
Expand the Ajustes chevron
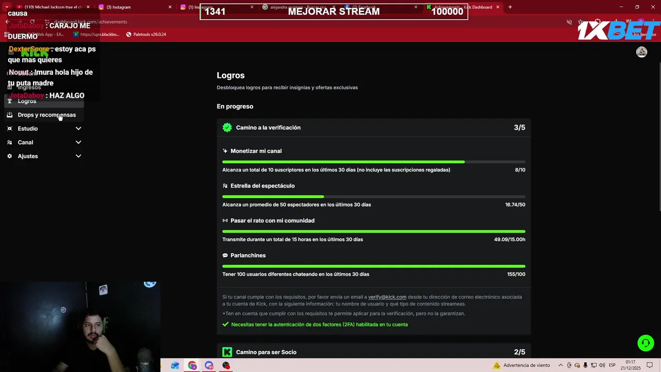(x=78, y=156)
